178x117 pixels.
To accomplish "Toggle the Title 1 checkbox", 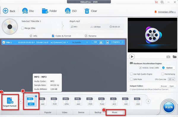I will 4,42.
